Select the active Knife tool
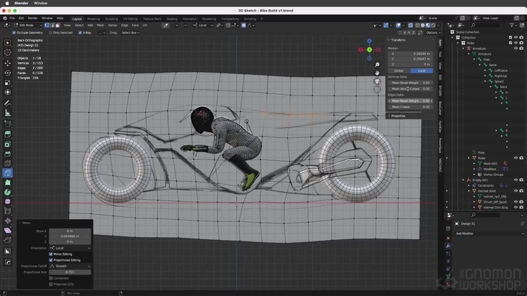Screen dimensions: 527x296 coord(7,173)
